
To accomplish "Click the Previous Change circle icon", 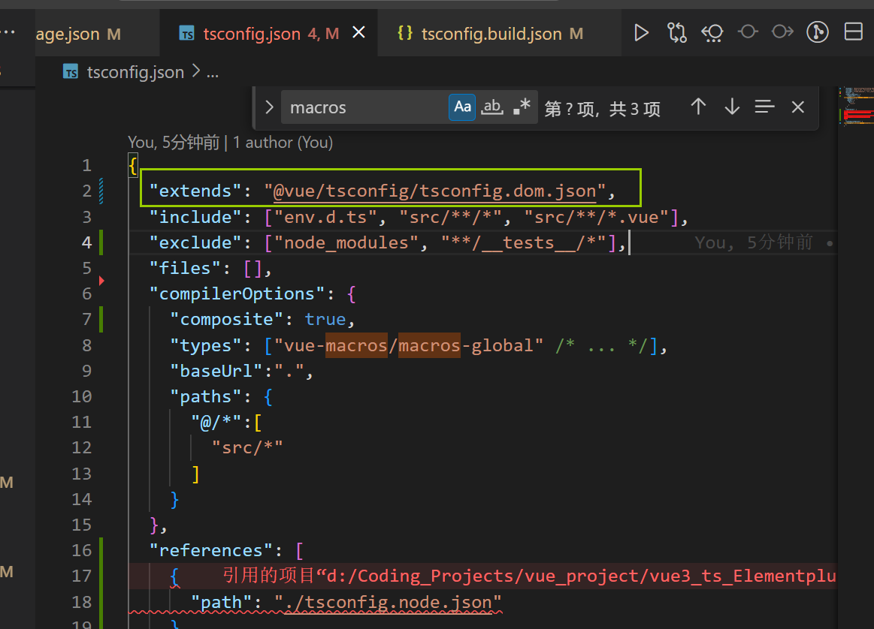I will pos(747,32).
